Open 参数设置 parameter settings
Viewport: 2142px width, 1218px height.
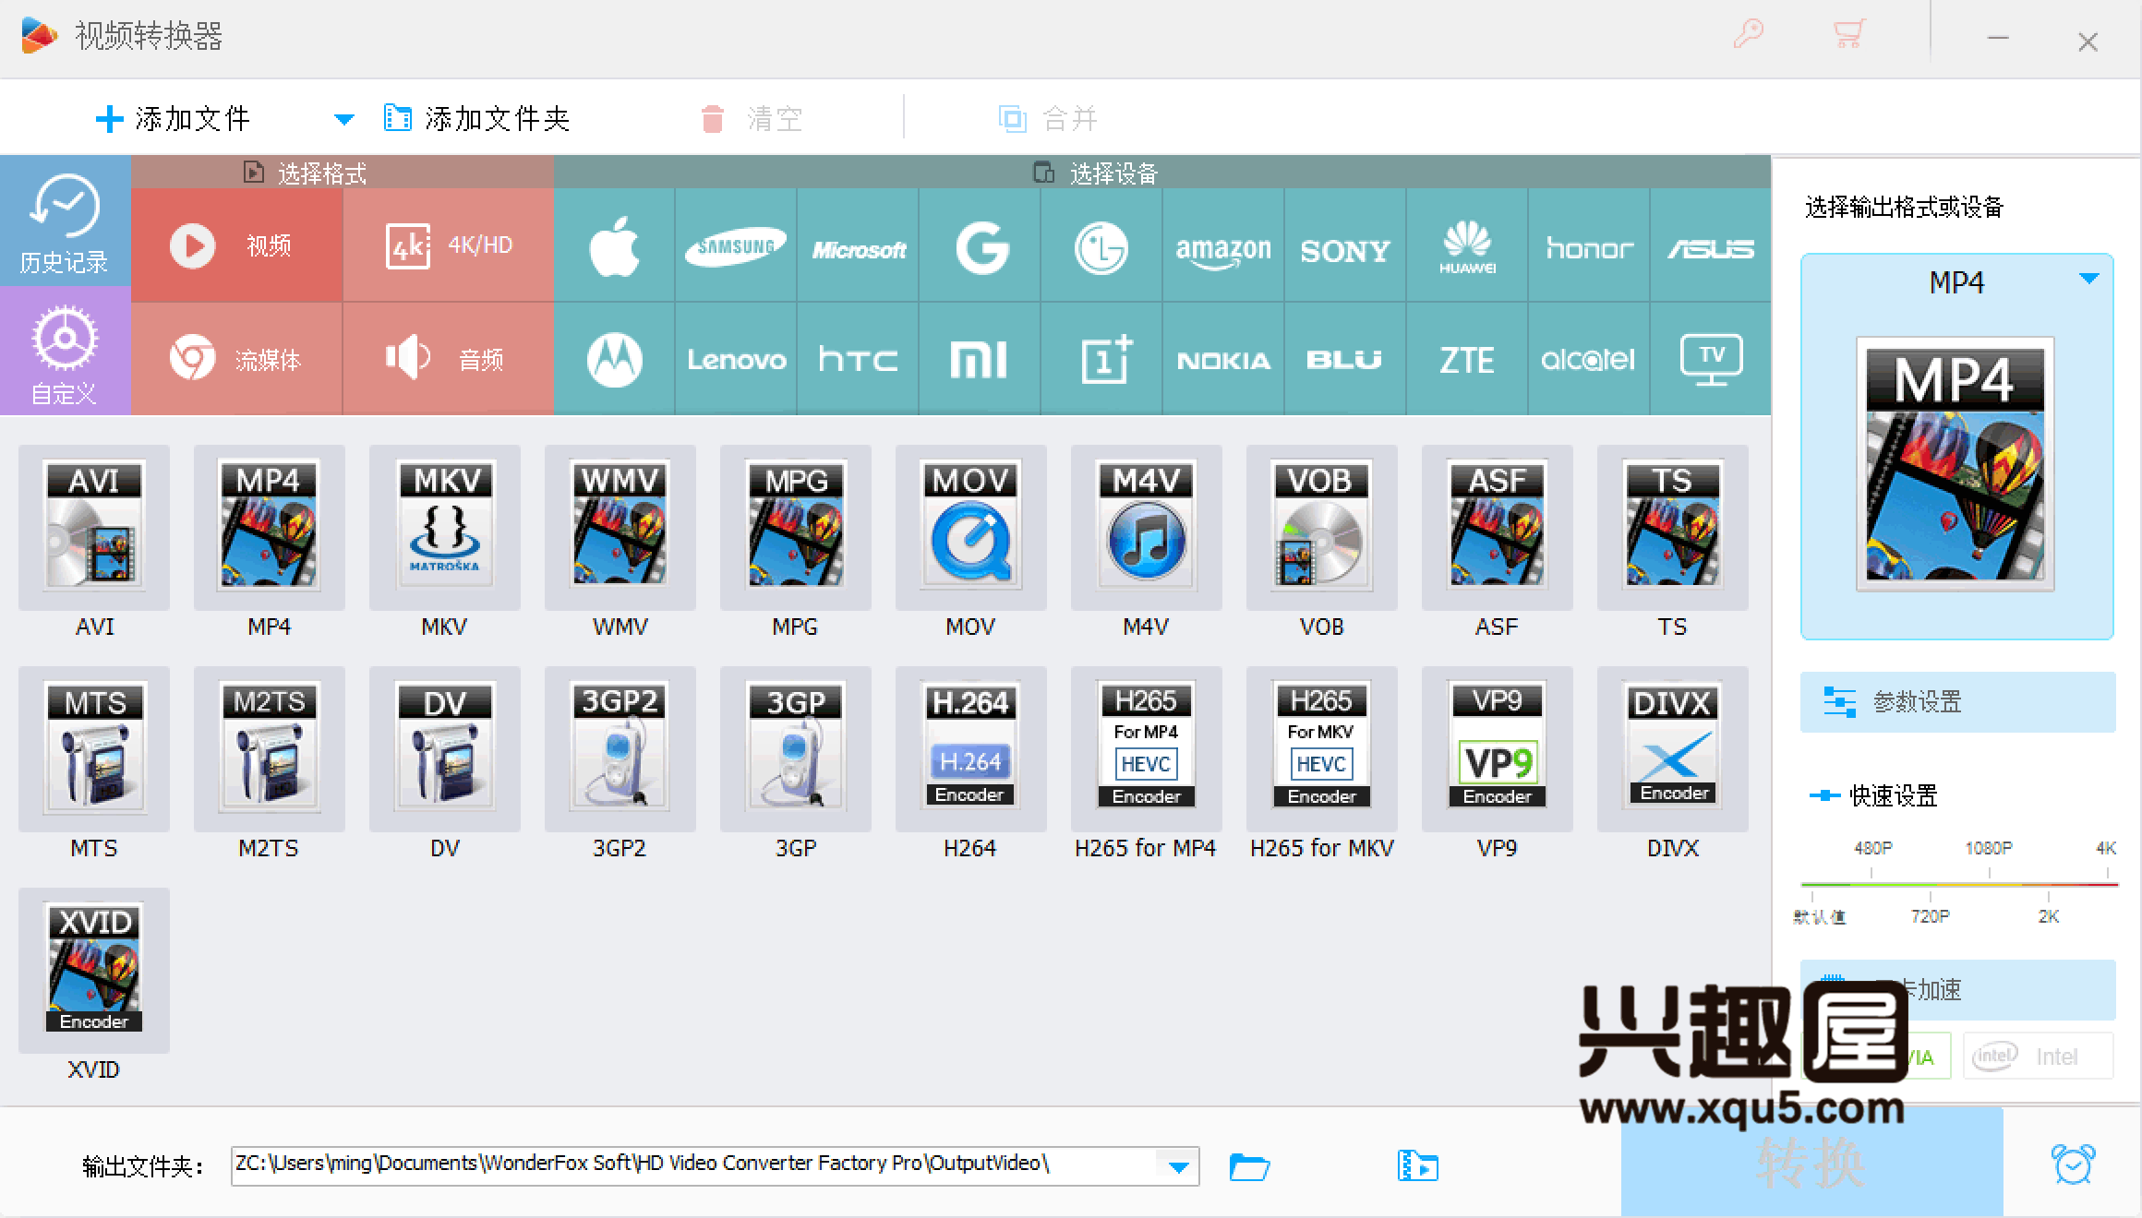point(1957,702)
